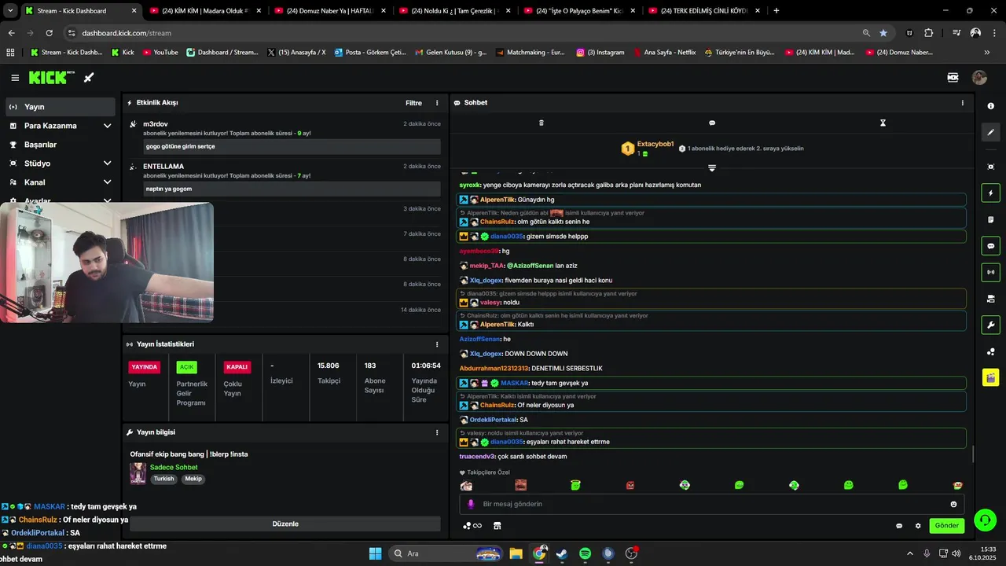The height and width of the screenshot is (566, 1006).
Task: Click the yellow clapperboard clip icon
Action: [990, 378]
